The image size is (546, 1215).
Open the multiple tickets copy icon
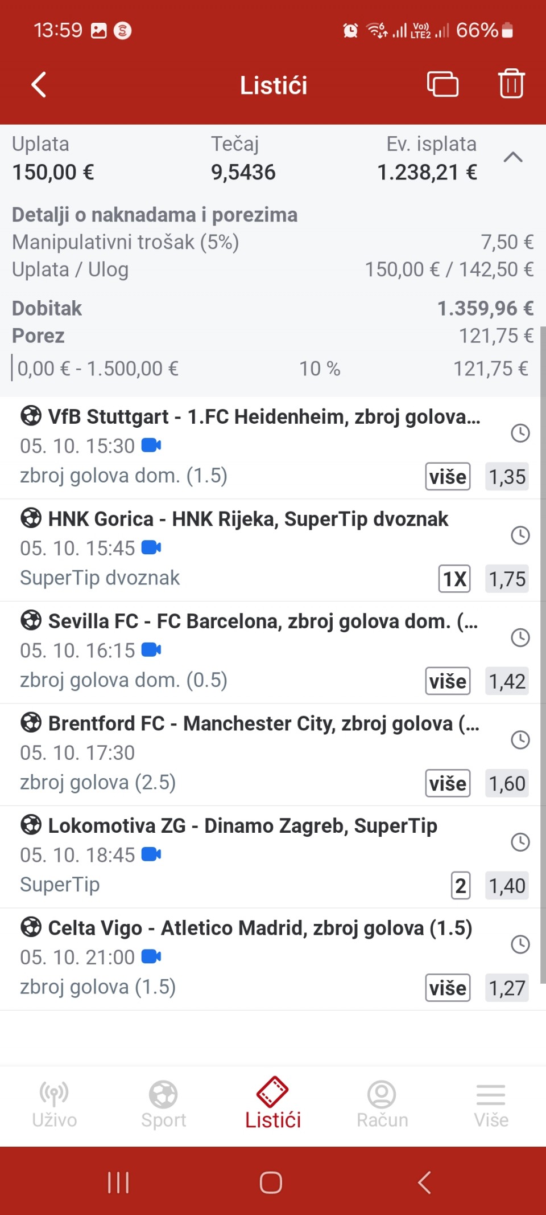tap(442, 84)
